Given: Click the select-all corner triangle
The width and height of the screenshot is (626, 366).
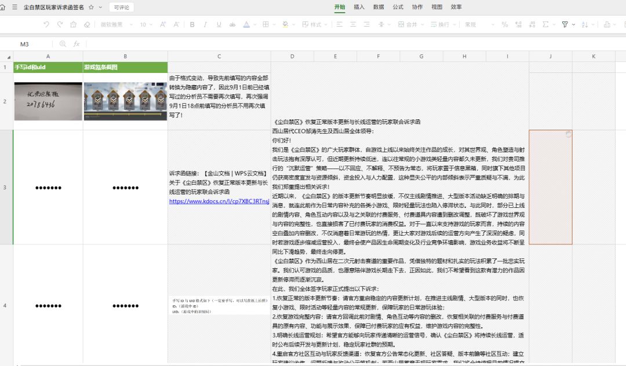Looking at the screenshot, I should [x=8, y=57].
